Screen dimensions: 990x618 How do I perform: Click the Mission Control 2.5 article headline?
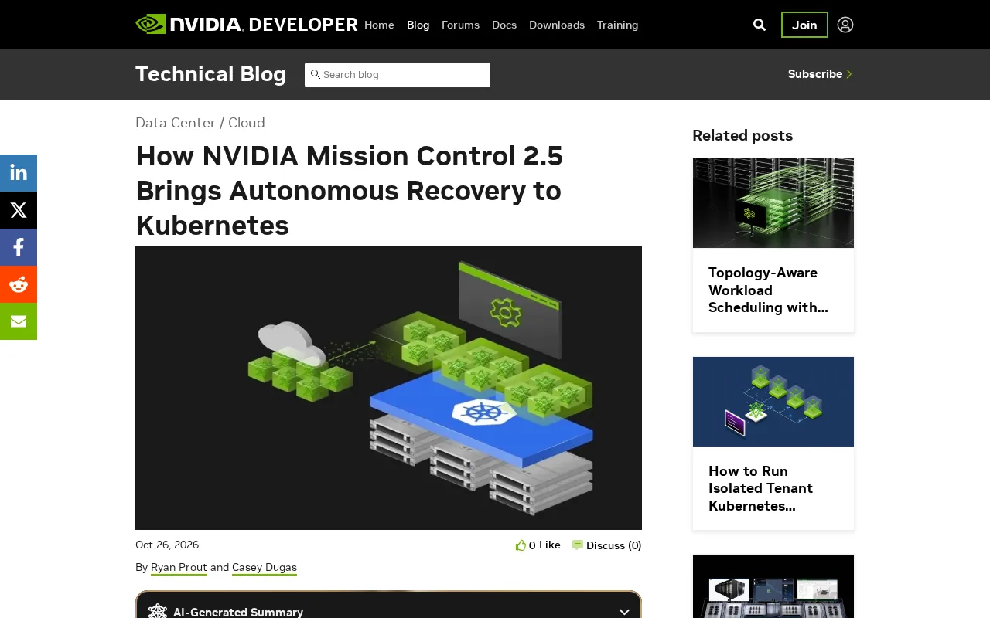coord(350,191)
